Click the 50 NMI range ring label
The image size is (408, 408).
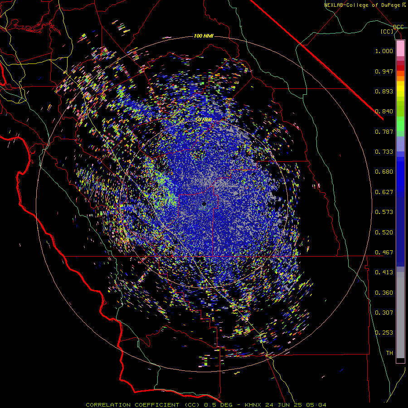pyautogui.click(x=204, y=120)
